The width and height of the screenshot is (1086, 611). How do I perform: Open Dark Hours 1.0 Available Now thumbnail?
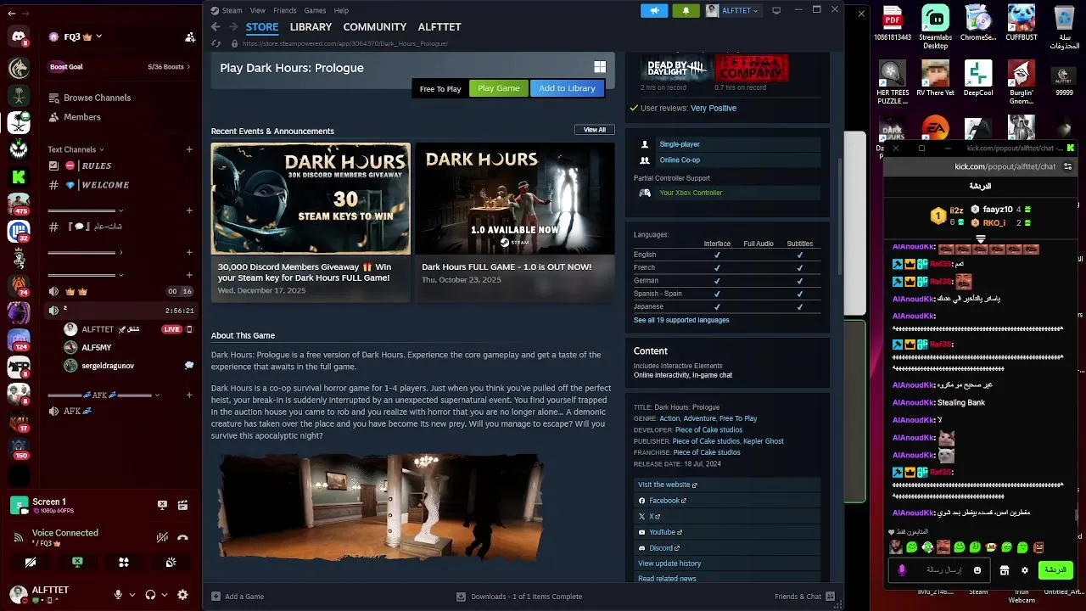point(515,198)
